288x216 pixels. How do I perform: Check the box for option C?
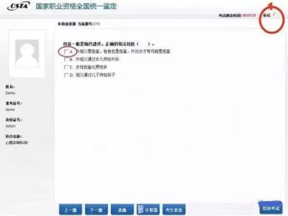click(x=66, y=67)
